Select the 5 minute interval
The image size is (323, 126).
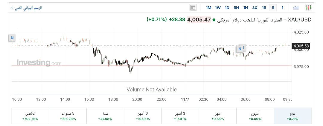click(x=273, y=7)
